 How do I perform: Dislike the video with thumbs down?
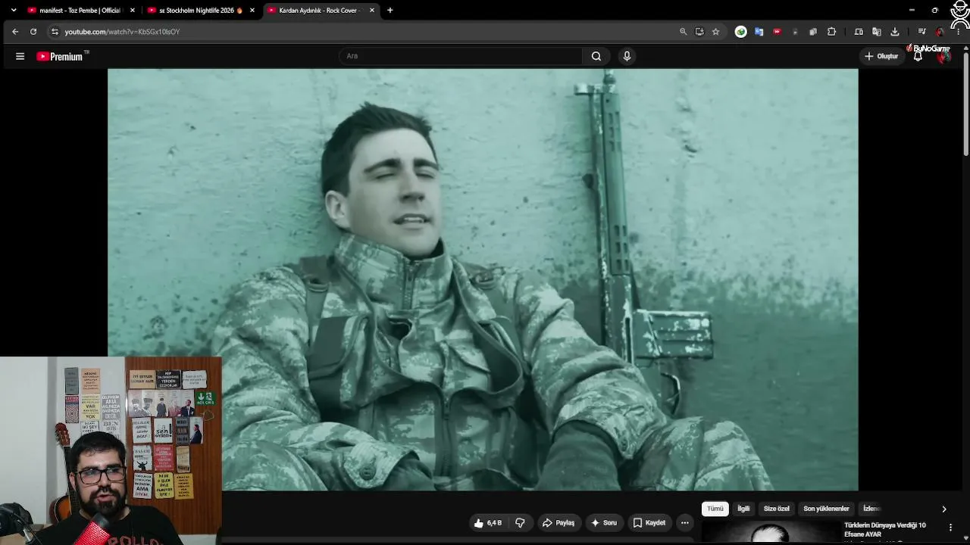(520, 523)
